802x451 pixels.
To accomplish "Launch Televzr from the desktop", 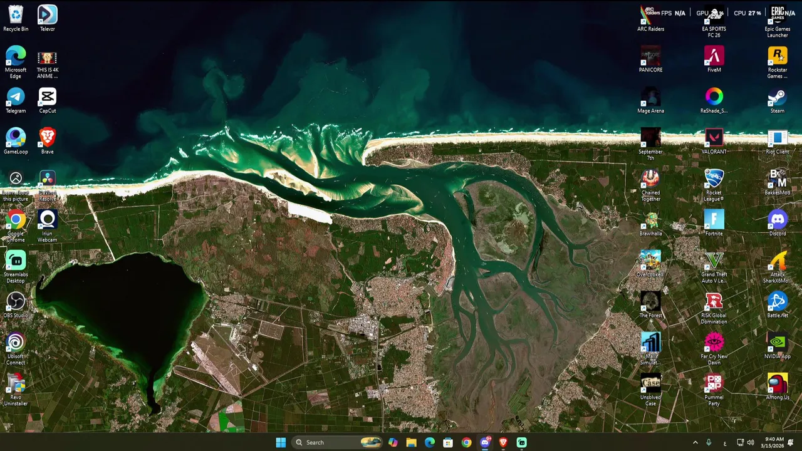I will pyautogui.click(x=47, y=19).
